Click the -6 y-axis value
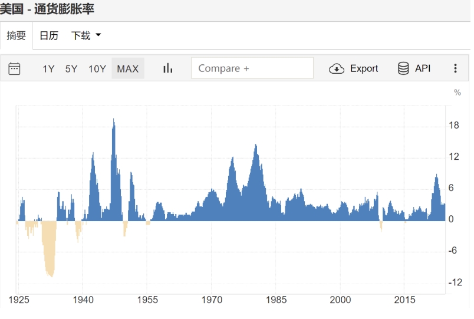This screenshot has width=474, height=319. pyautogui.click(x=452, y=251)
